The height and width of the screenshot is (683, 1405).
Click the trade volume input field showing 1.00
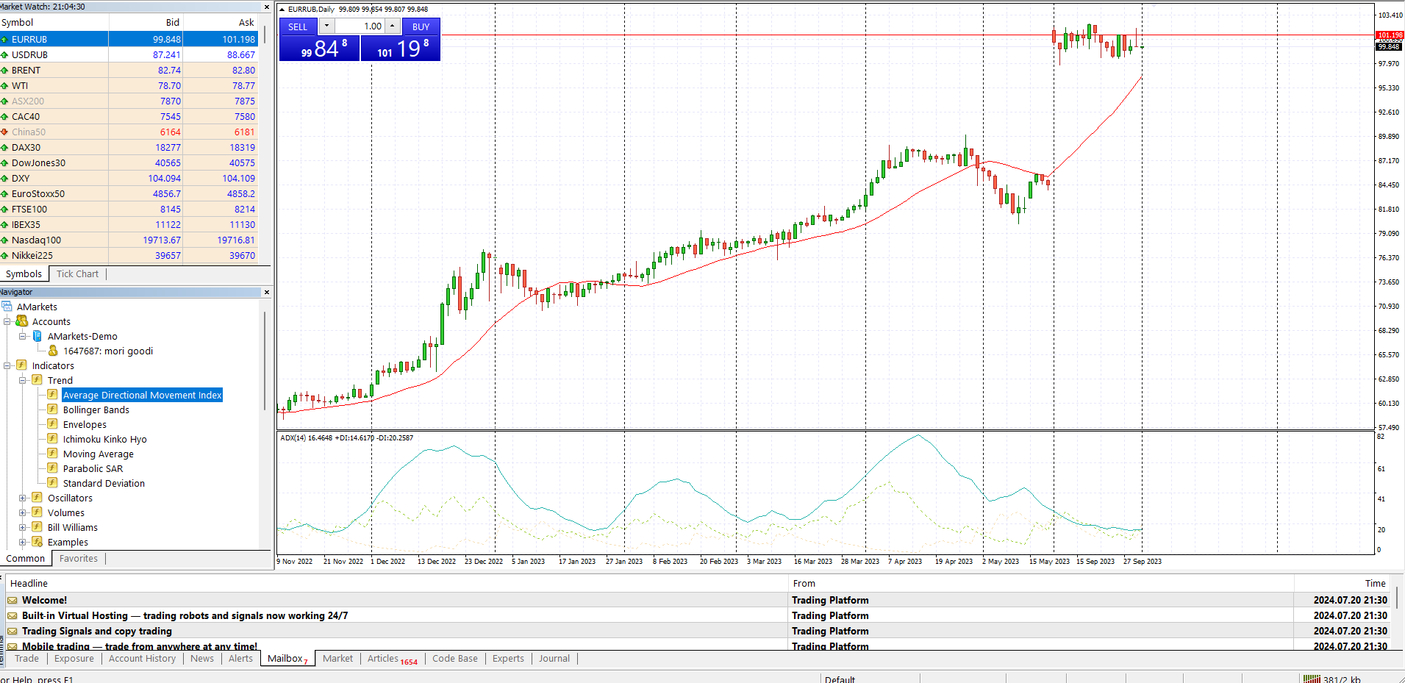tap(360, 26)
